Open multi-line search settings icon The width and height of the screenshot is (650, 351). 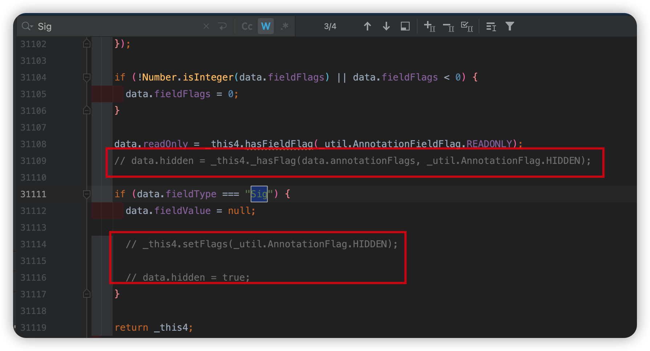(491, 26)
